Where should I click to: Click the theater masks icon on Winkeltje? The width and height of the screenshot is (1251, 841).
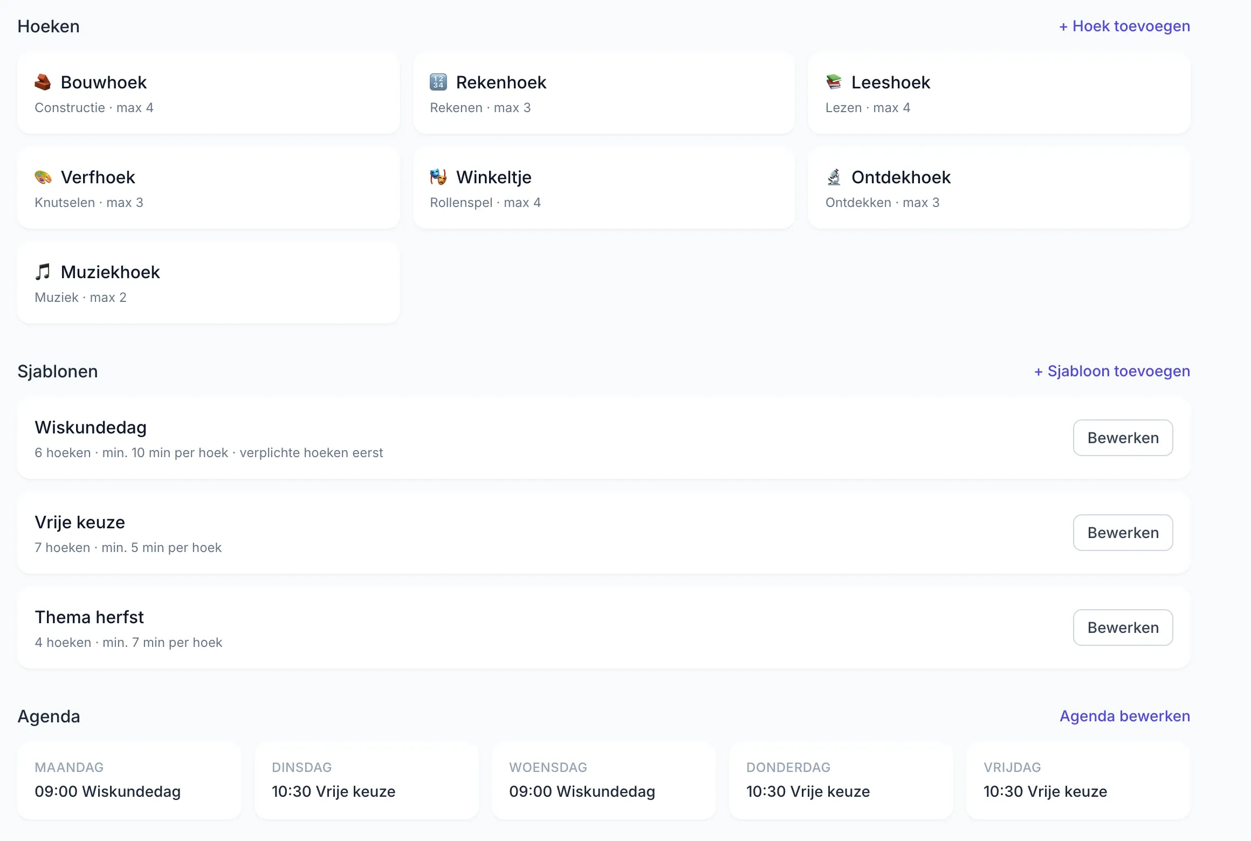438,177
